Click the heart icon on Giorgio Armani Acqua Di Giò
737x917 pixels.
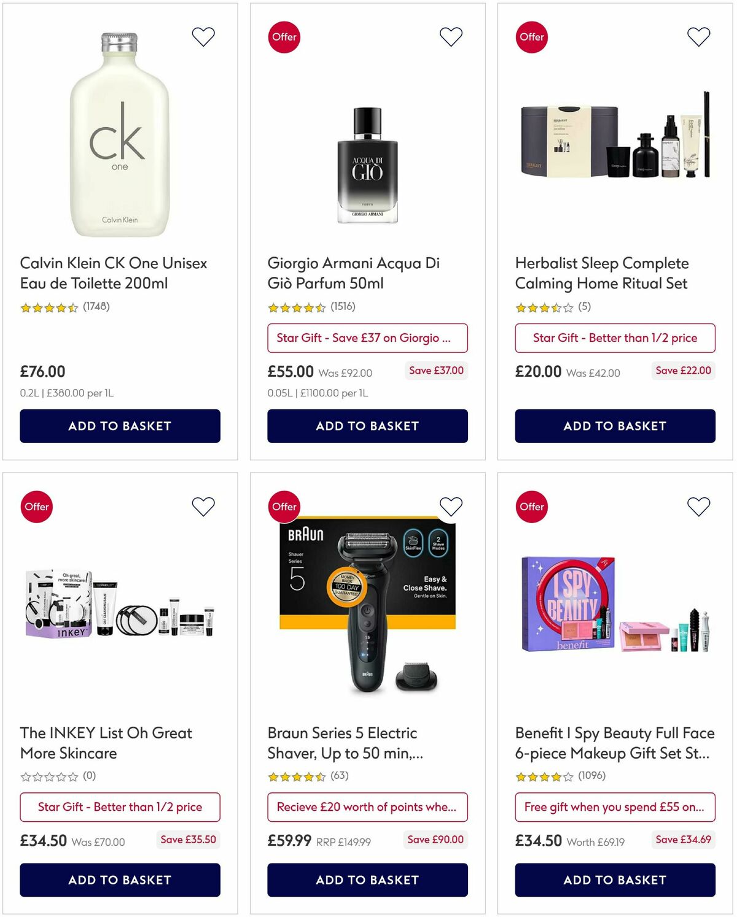pos(451,37)
